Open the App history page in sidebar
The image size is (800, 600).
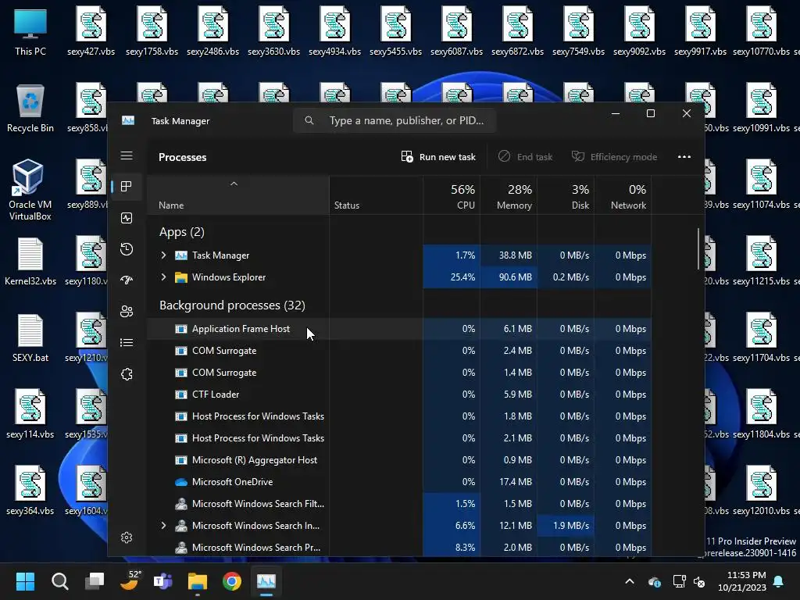coord(127,249)
